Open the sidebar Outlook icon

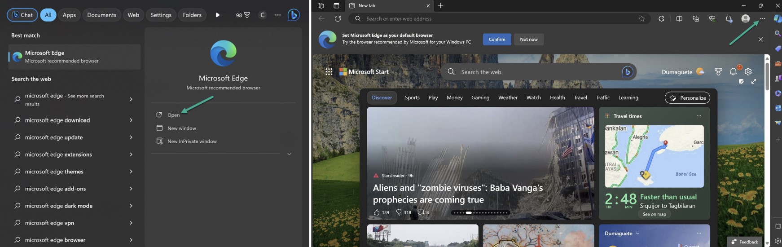778,108
